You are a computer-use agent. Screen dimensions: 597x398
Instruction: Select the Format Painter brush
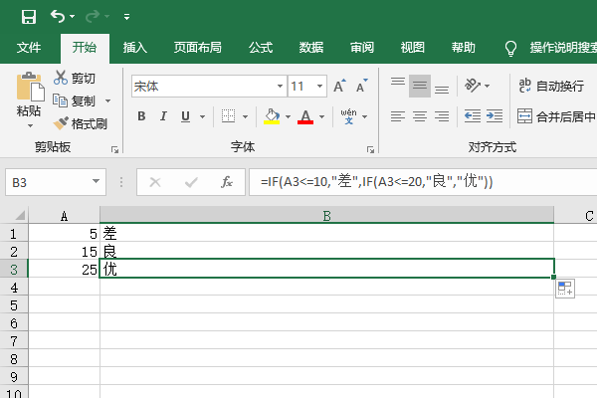pyautogui.click(x=80, y=124)
